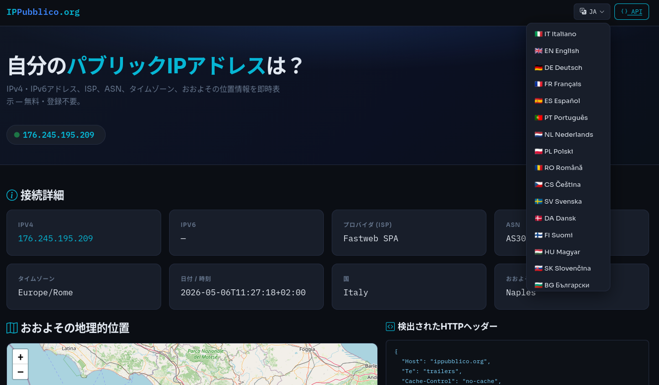659x385 pixels.
Task: Select FI Suomi language
Action: click(568, 235)
